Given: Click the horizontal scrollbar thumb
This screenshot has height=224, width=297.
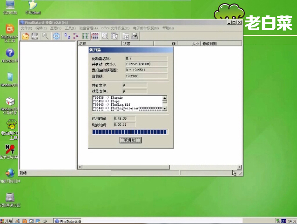Looking at the screenshot, I should click(x=126, y=167).
